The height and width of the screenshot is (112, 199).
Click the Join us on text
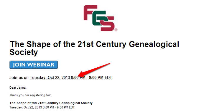19,77
